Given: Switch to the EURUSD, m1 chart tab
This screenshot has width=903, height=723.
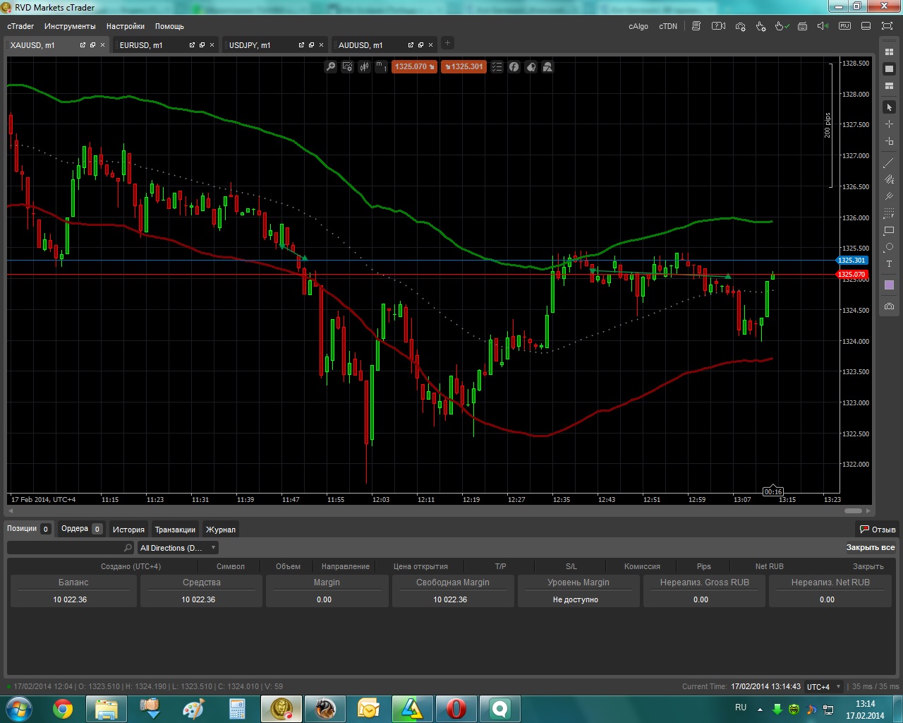Looking at the screenshot, I should (141, 45).
